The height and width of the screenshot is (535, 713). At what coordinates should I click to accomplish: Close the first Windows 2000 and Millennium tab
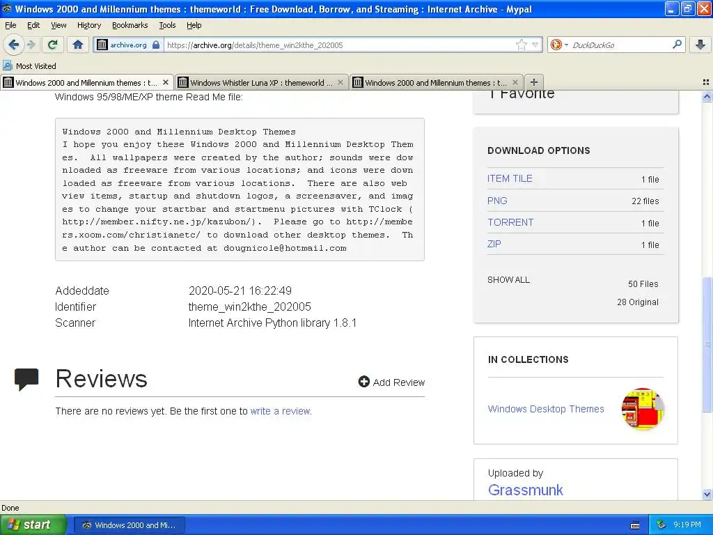[166, 82]
